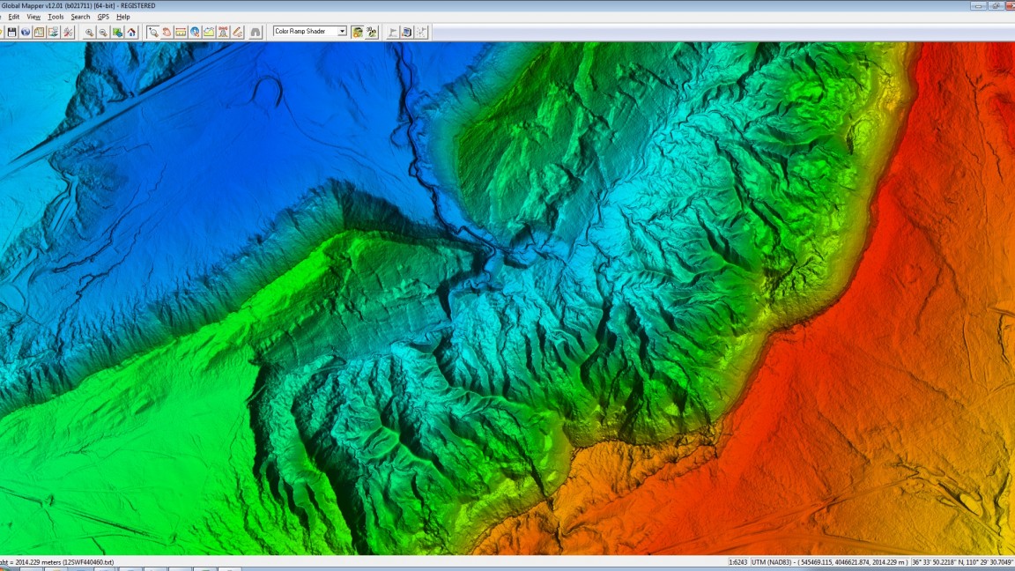Image resolution: width=1015 pixels, height=571 pixels.
Task: Activate the Zoom magnifier tool
Action: tap(152, 32)
